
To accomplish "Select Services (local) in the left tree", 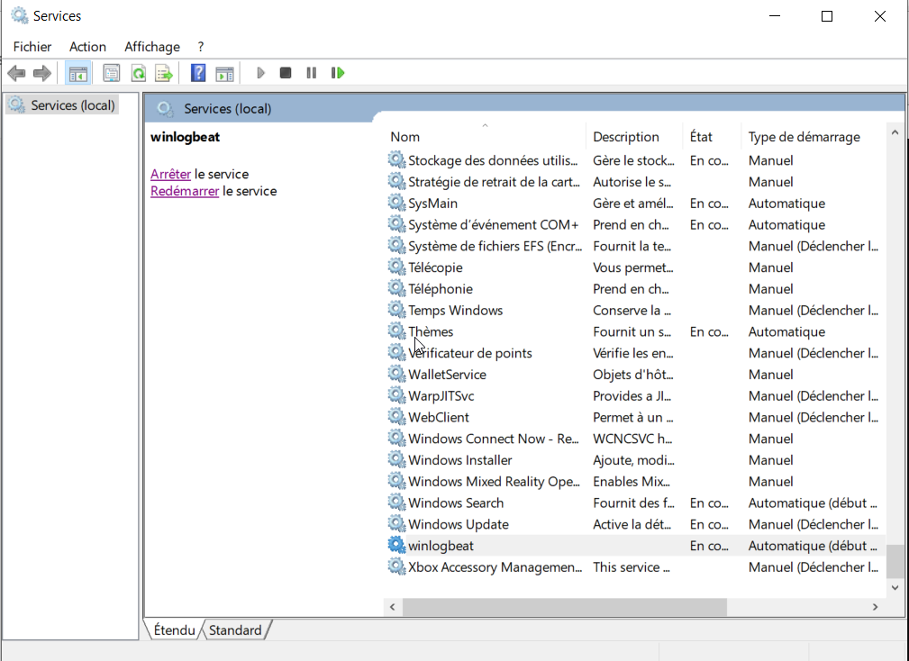I will click(73, 105).
